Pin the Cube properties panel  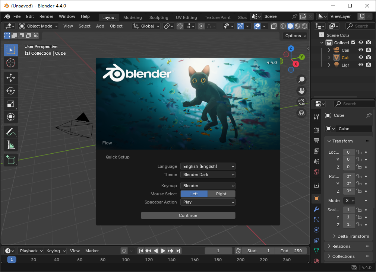pos(369,115)
